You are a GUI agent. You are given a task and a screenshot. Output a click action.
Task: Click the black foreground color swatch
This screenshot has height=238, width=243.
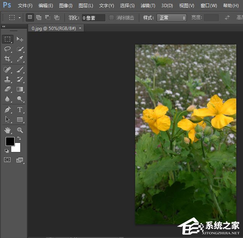10,141
